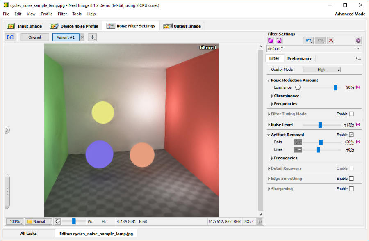Close the Variant #1 tab
Screen dimensions: 369x241
pos(82,37)
